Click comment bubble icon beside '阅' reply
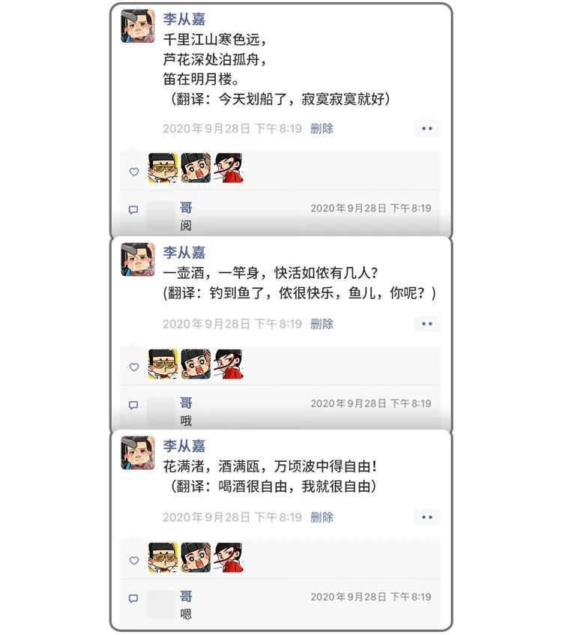The image size is (562, 635). pyautogui.click(x=133, y=210)
